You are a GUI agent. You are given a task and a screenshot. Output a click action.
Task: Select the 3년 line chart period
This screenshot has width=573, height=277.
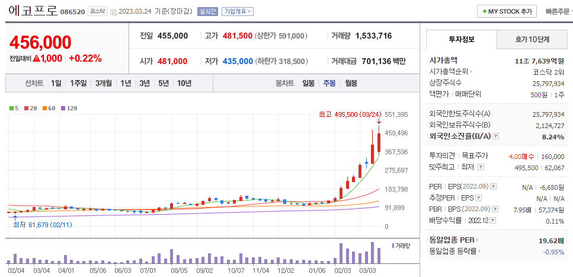pyautogui.click(x=145, y=83)
